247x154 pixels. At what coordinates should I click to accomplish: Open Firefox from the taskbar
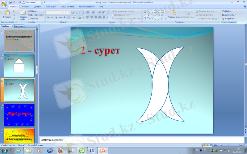coord(61,150)
